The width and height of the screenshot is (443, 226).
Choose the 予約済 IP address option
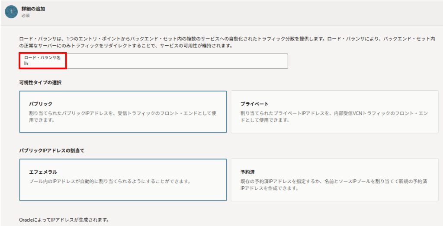click(334, 180)
